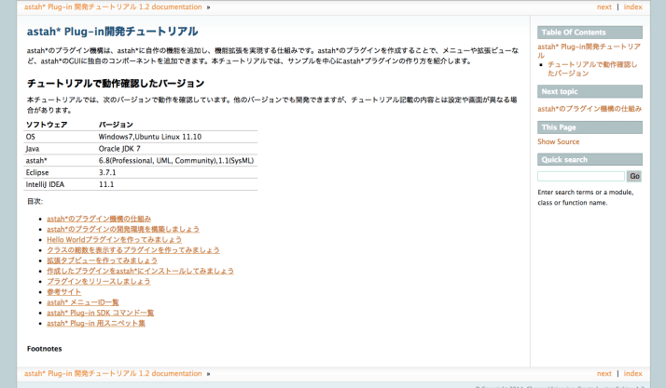Open 'astah* Plug-in SDK コマンド一覧' link

tap(100, 313)
